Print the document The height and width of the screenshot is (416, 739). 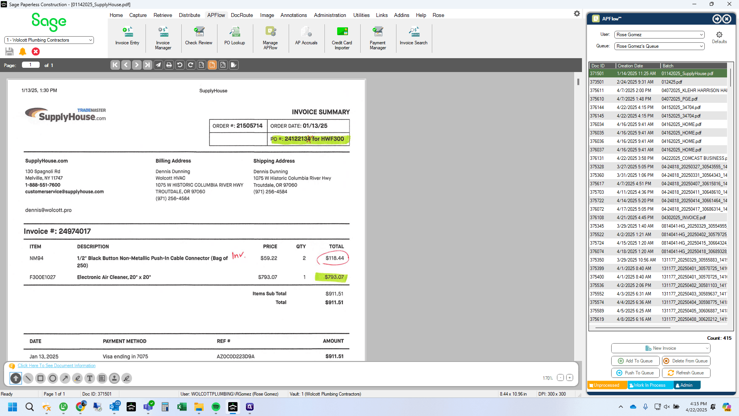point(169,65)
